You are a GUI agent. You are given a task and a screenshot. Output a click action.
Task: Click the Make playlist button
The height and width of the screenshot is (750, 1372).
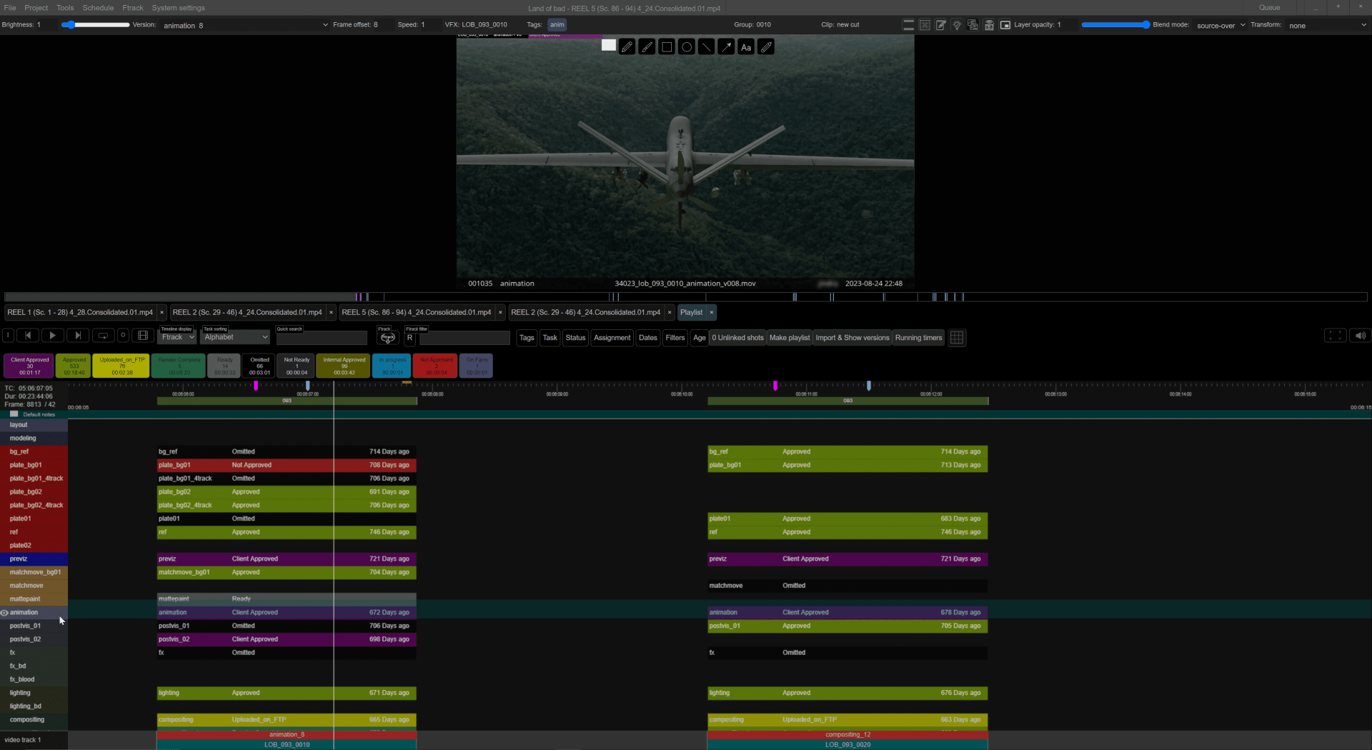coord(789,337)
